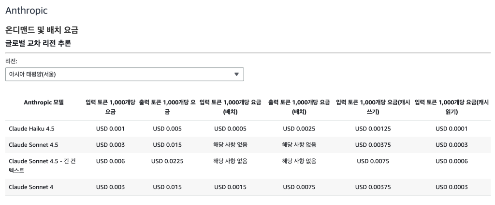Click the 캐시 읽기 column header
Screen dimensions: 495x205
point(451,107)
